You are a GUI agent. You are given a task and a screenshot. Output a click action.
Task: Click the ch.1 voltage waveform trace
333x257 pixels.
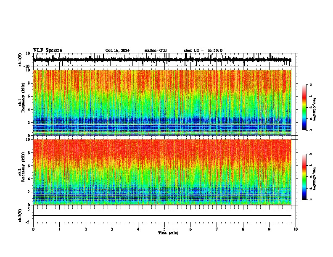click(x=162, y=60)
